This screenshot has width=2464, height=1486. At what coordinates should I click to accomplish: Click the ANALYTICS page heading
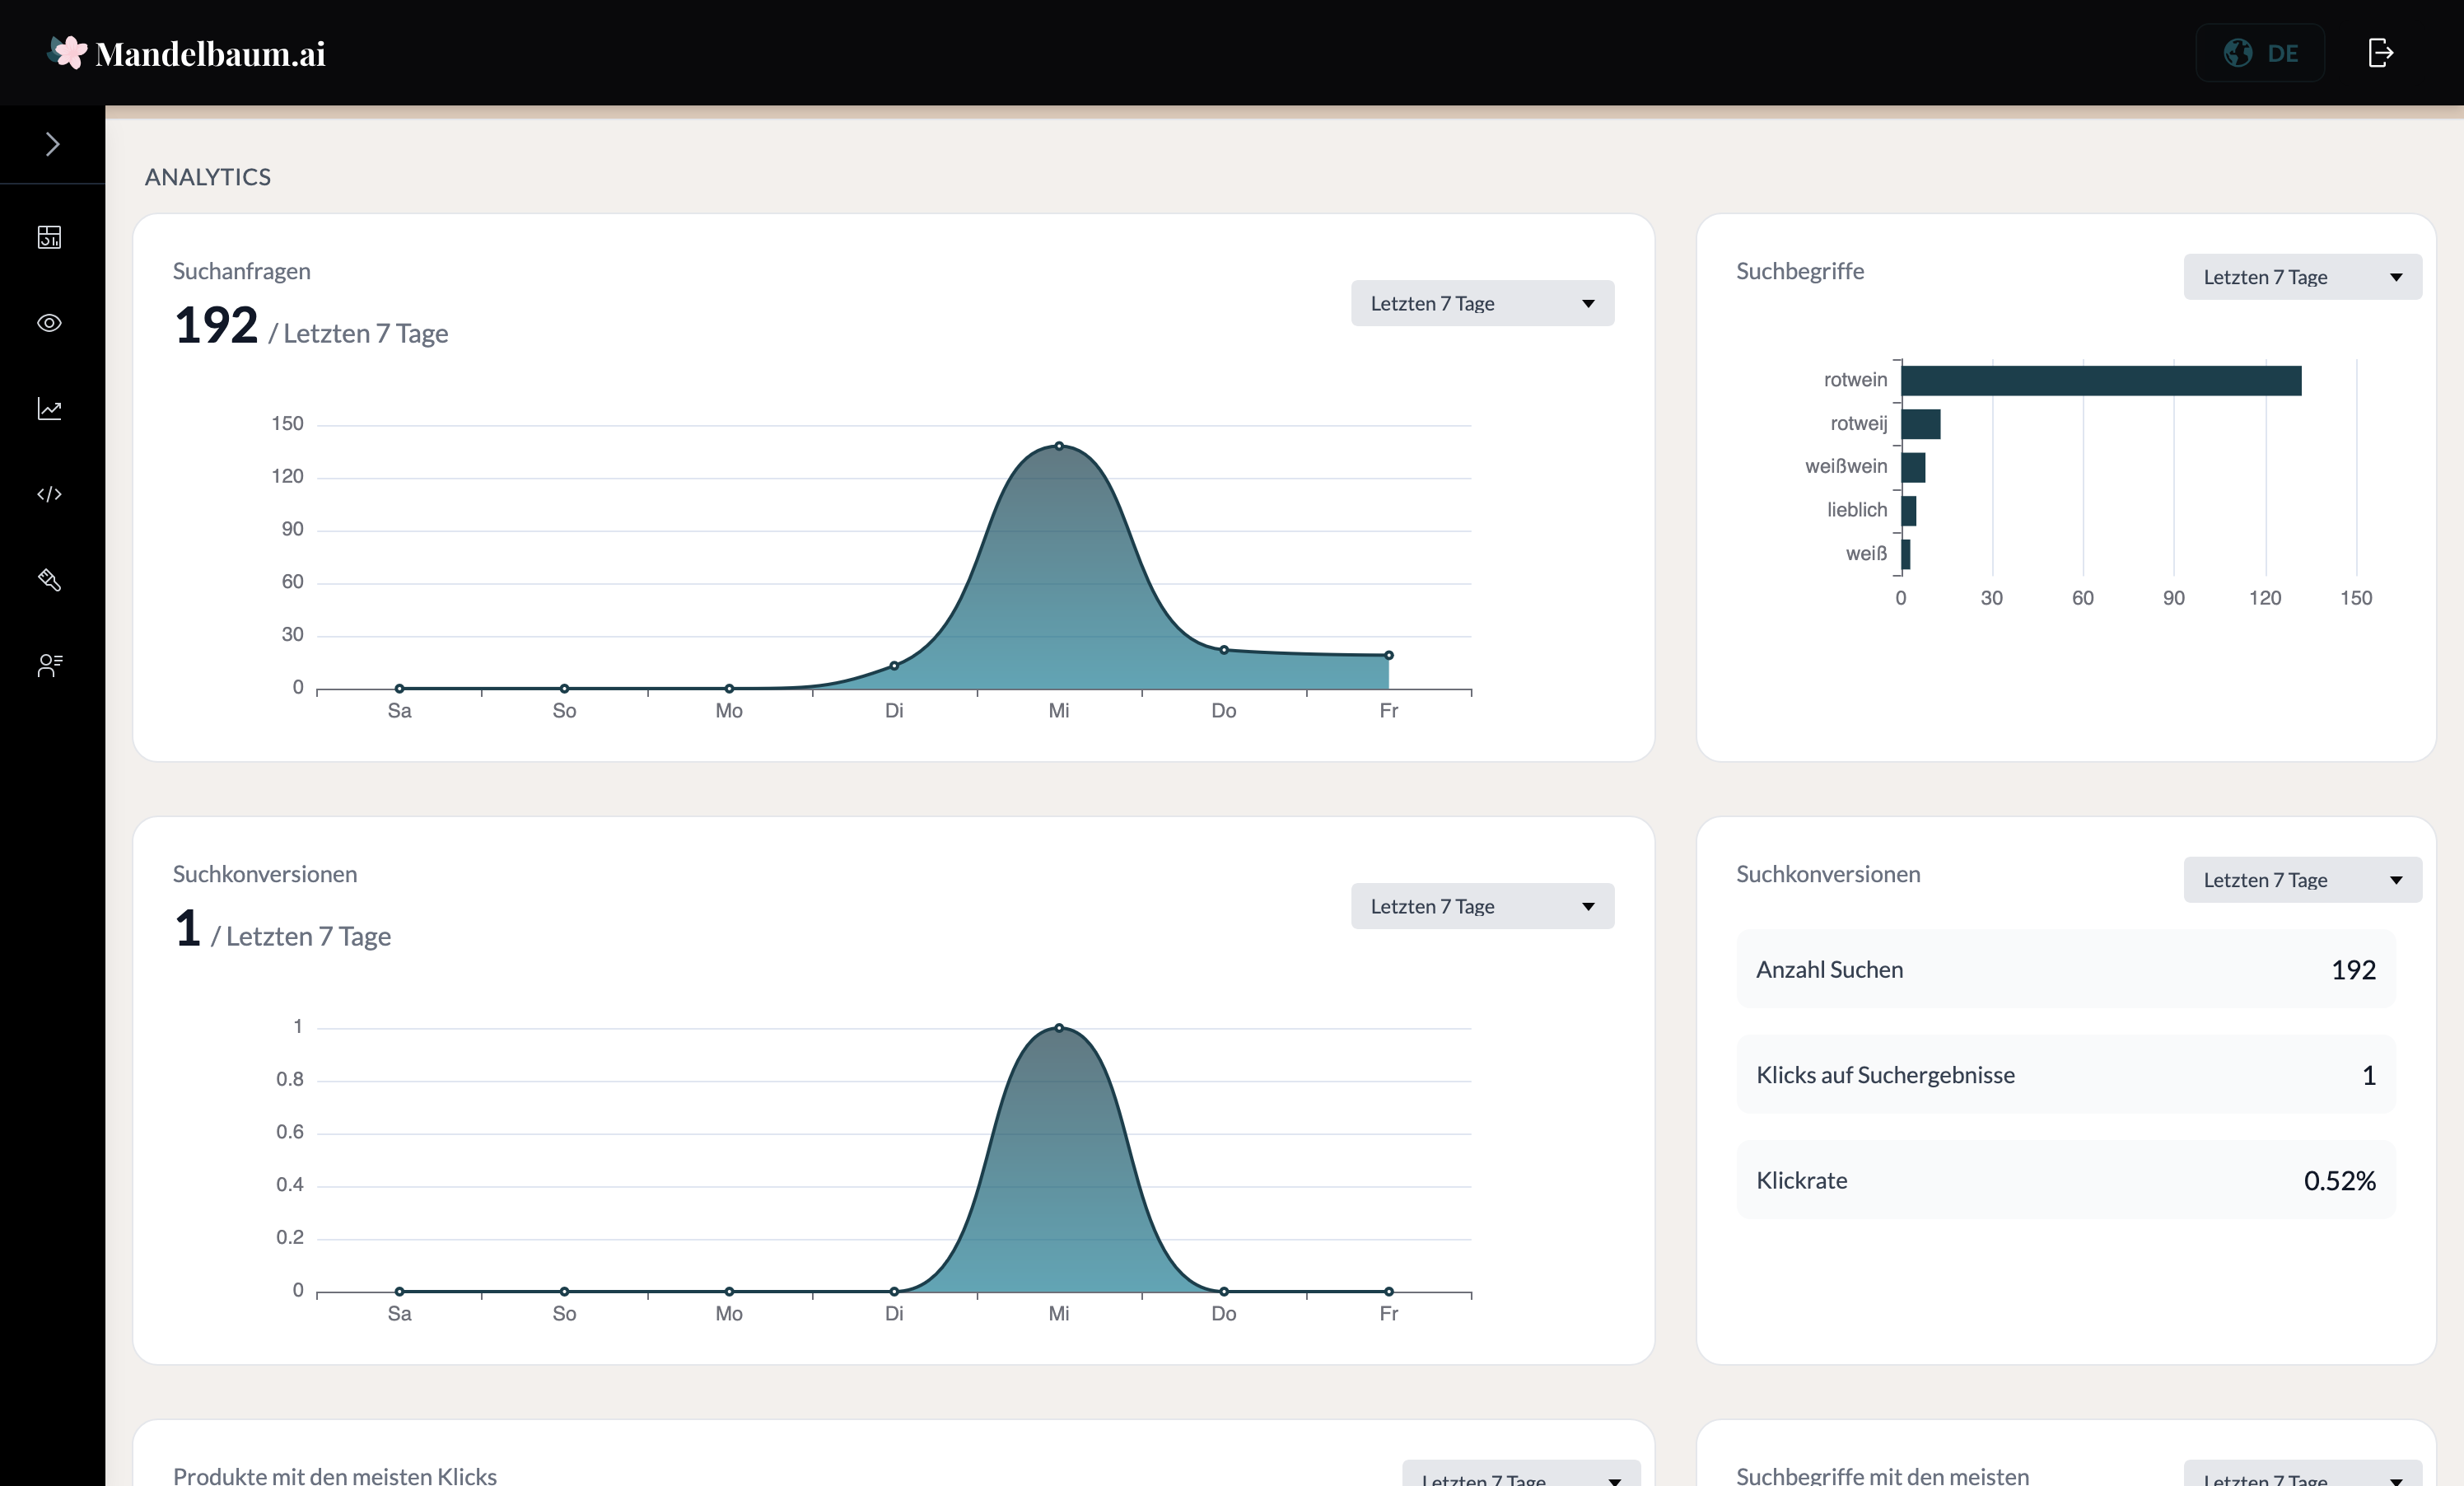pos(207,176)
